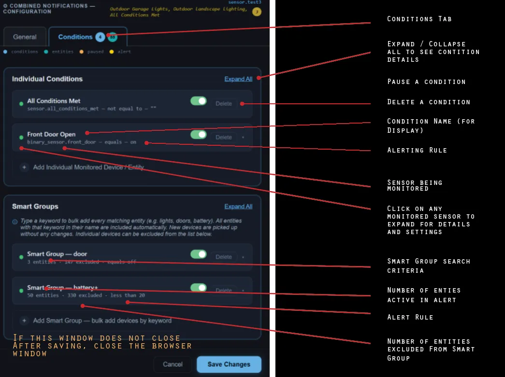Toggle off the Front Door Open condition
The width and height of the screenshot is (505, 377).
click(x=199, y=135)
